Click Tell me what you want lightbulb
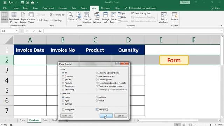 click(x=126, y=8)
